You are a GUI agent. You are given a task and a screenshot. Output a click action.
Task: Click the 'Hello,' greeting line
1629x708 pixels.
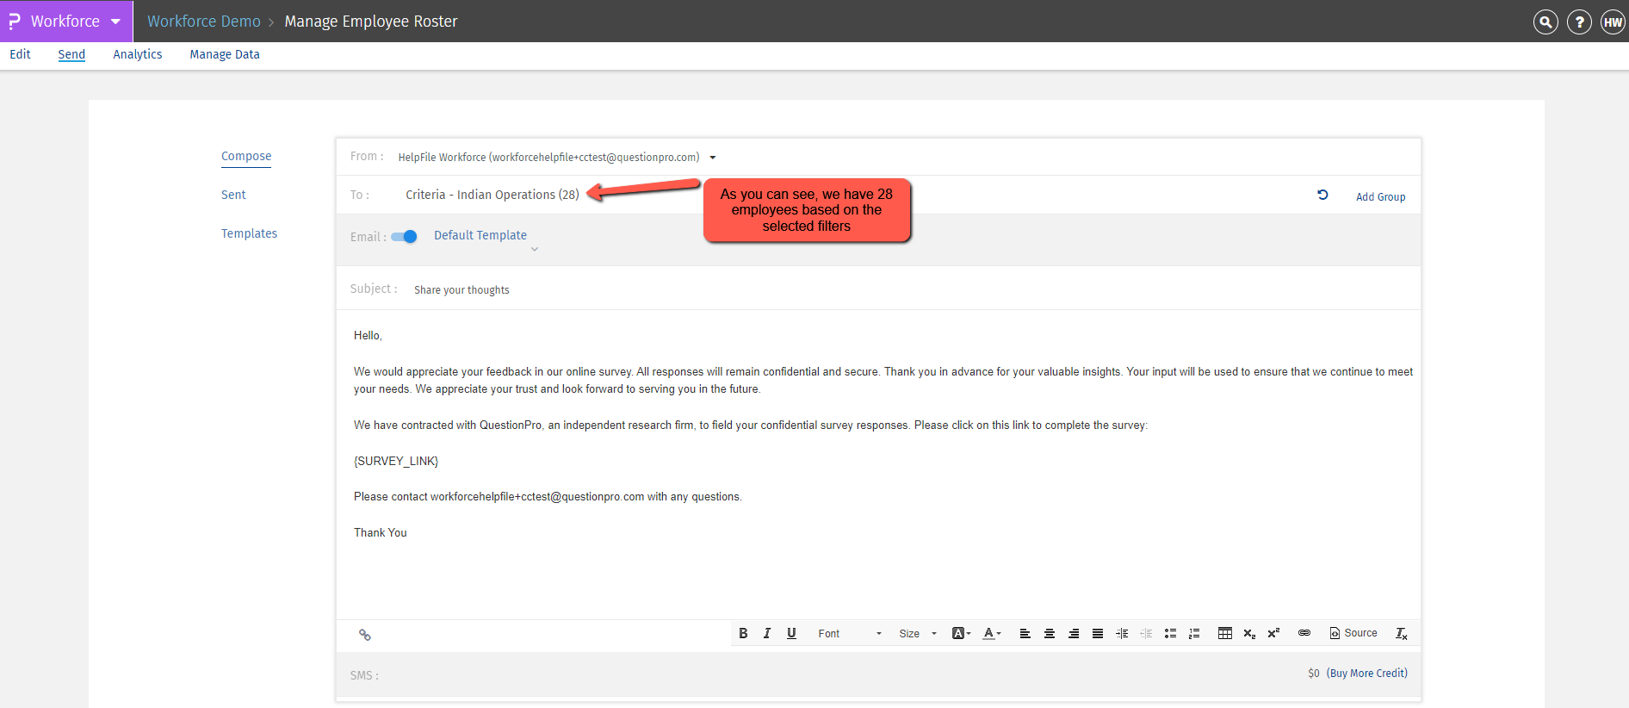pos(368,336)
